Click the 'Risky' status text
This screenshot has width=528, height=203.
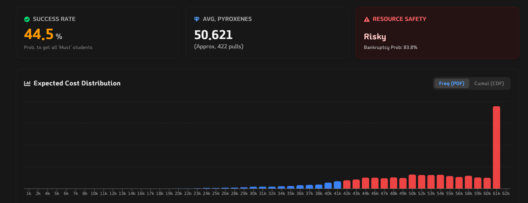pyautogui.click(x=375, y=37)
